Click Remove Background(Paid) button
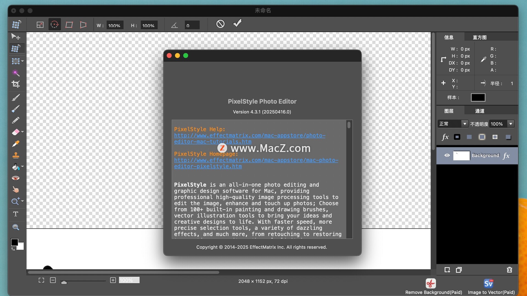 434,287
